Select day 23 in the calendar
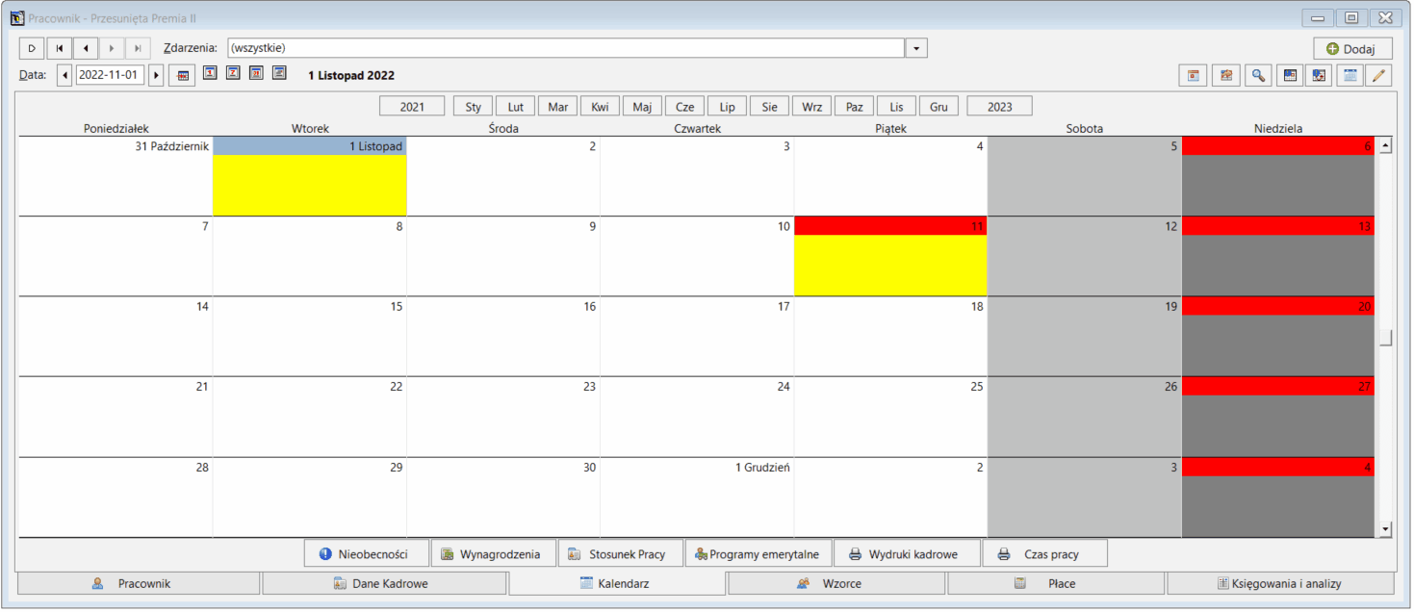Viewport: 1414px width, 612px height. pos(503,417)
